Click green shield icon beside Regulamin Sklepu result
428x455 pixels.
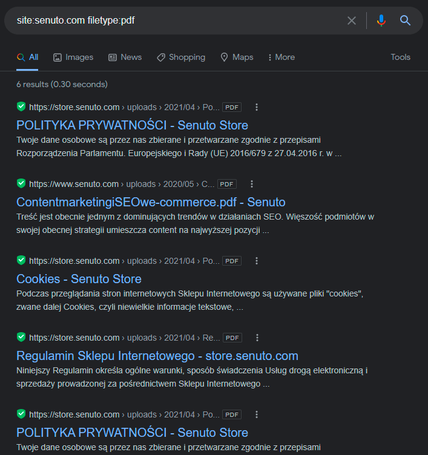click(21, 338)
